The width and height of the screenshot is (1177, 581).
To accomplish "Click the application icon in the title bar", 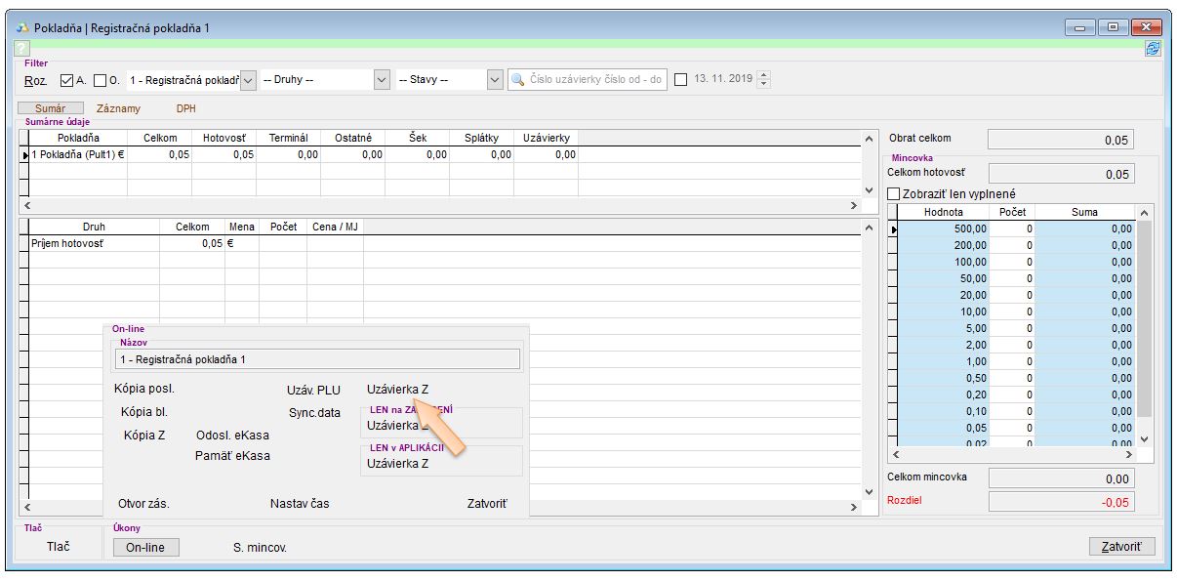I will [x=21, y=28].
